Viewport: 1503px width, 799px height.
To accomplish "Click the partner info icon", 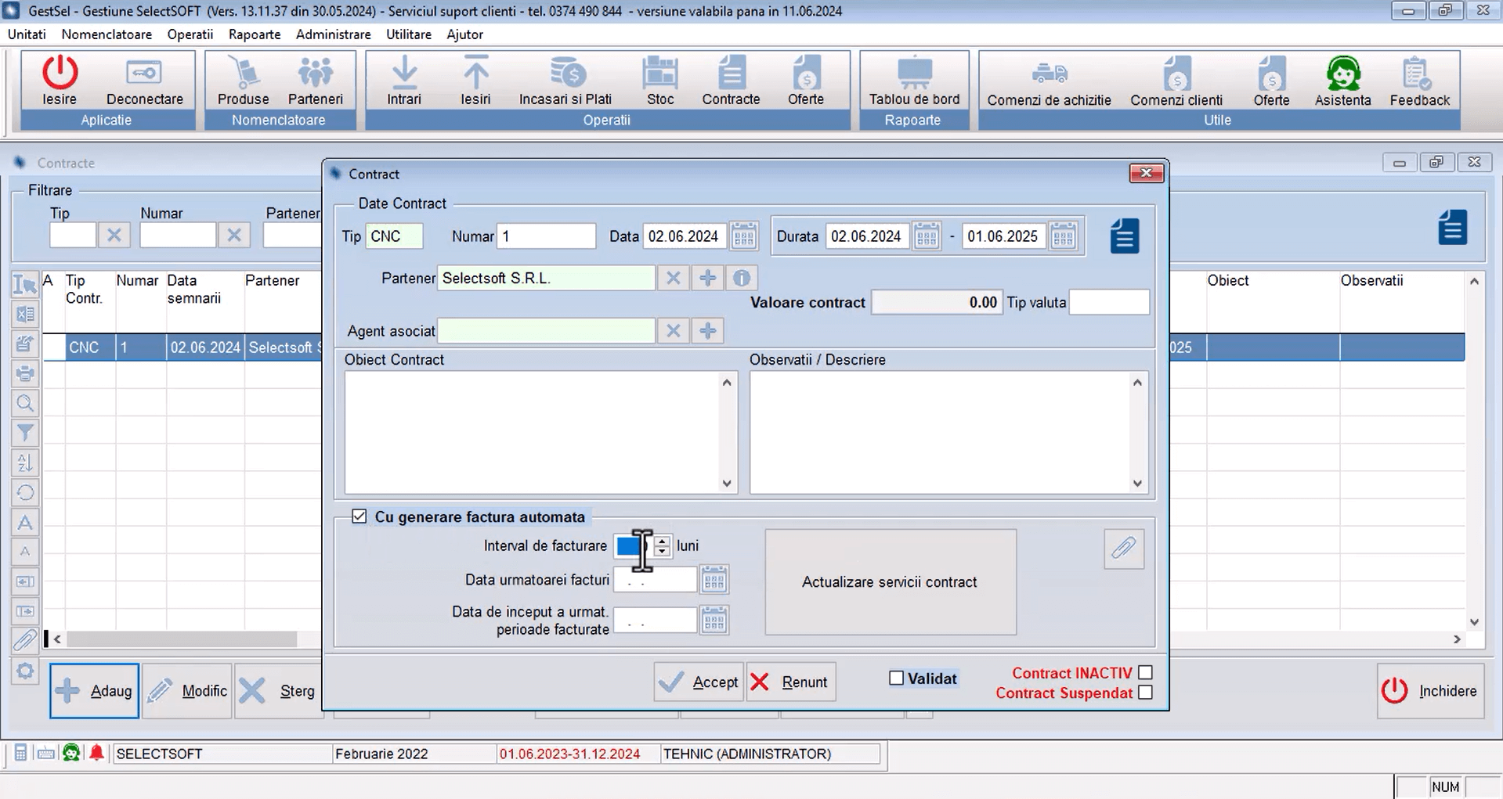I will (742, 279).
